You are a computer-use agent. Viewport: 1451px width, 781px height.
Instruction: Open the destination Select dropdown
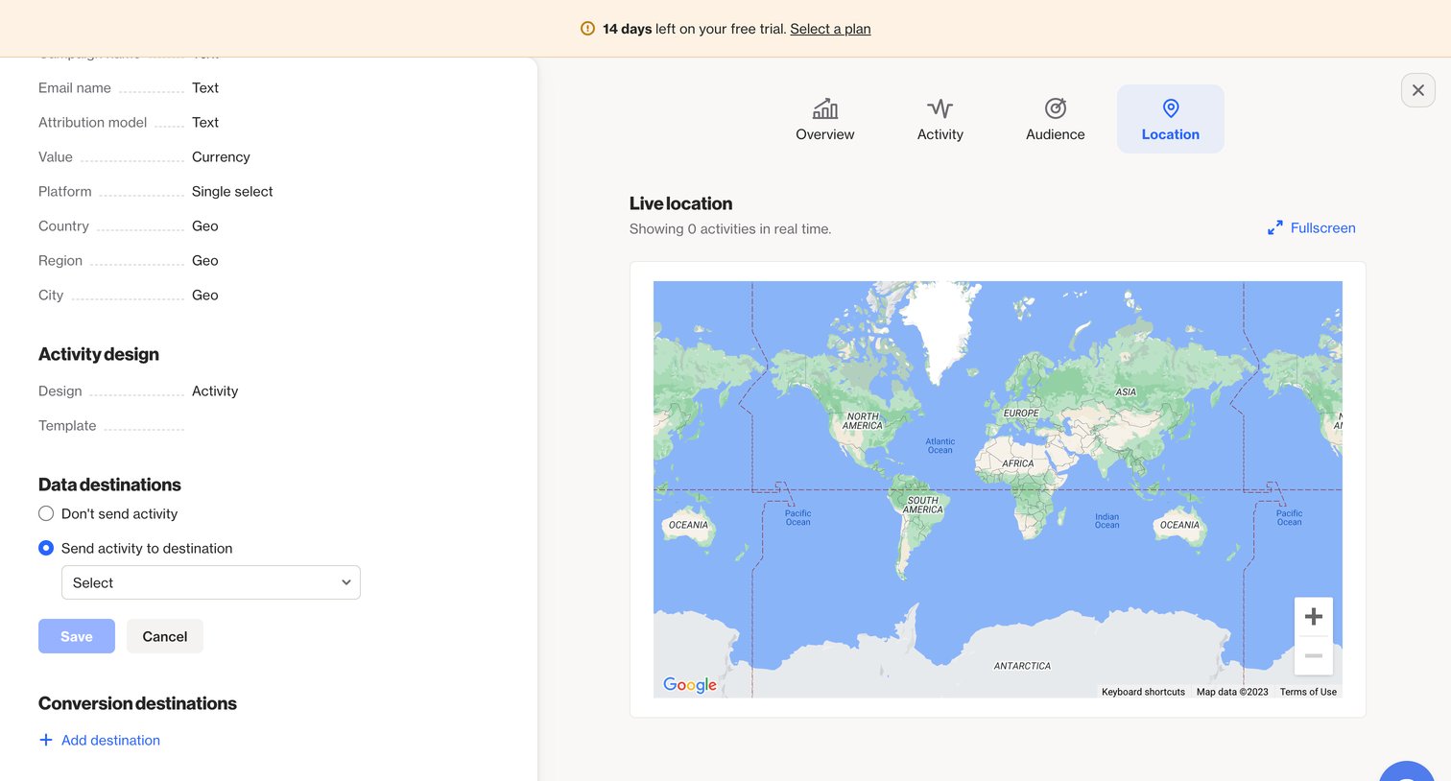point(211,582)
